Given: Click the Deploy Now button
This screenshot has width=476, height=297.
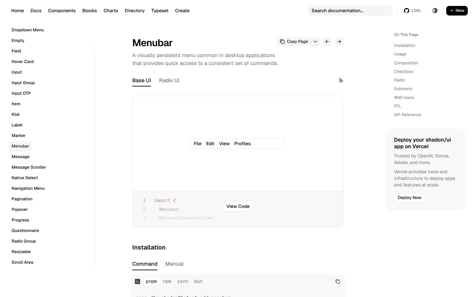Looking at the screenshot, I should point(410,198).
